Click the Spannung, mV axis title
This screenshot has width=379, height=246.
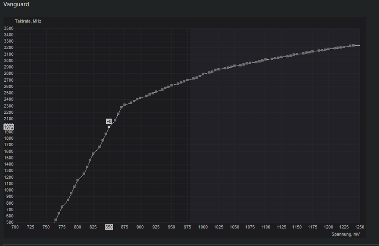345,234
